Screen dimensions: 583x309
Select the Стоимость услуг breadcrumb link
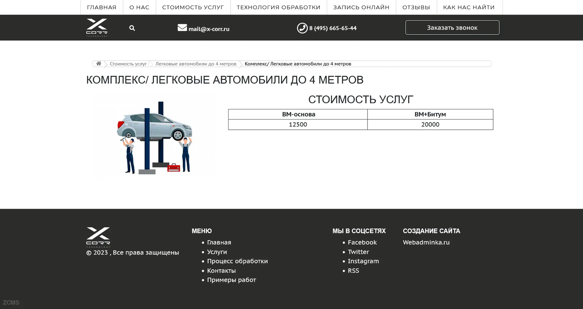128,64
